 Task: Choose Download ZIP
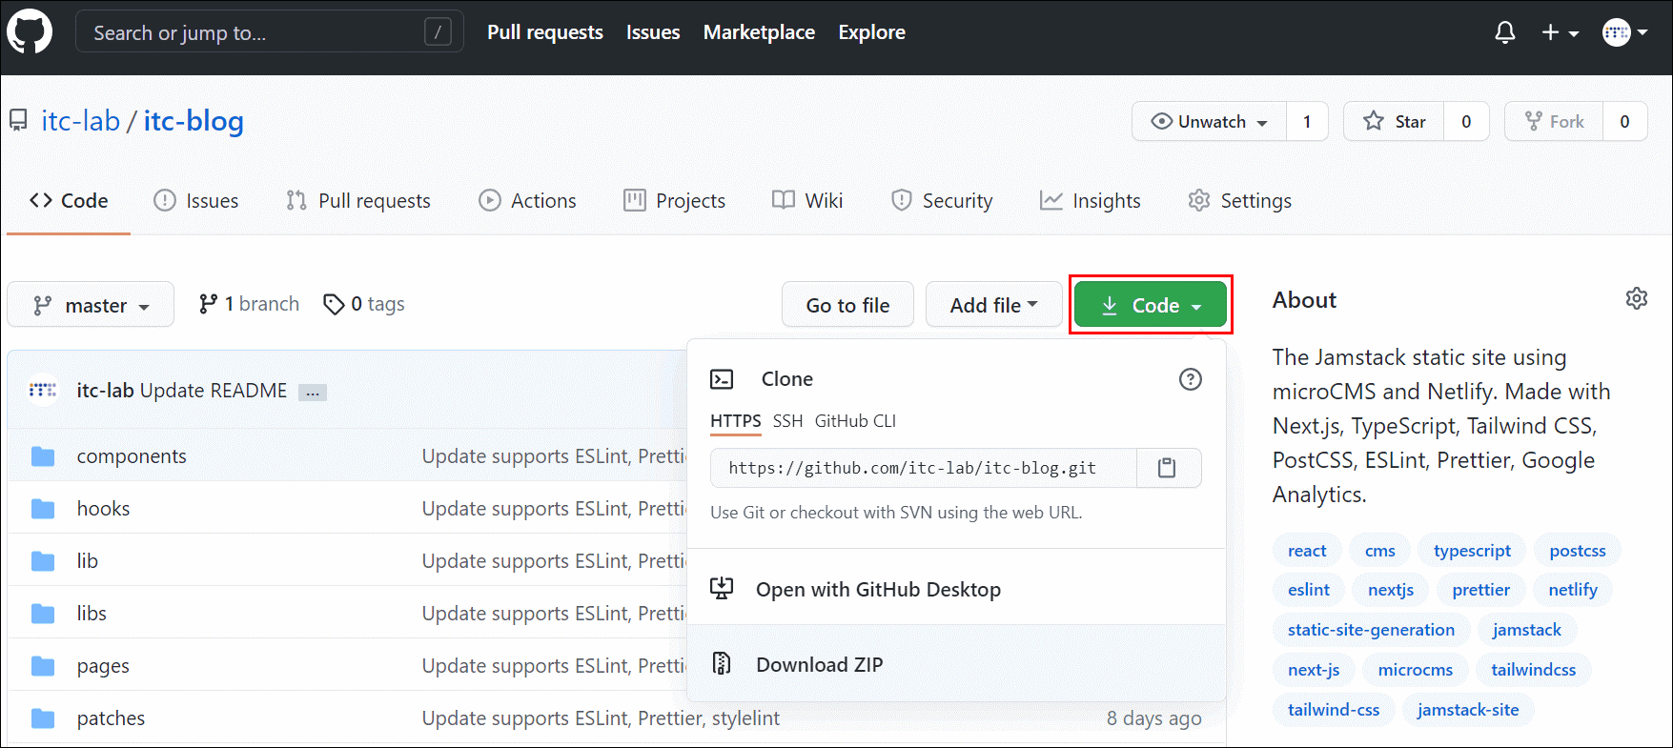coord(956,664)
